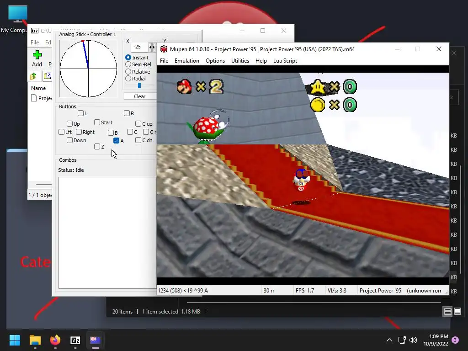Click the 20 items status text
This screenshot has height=351, width=468.
(x=122, y=312)
